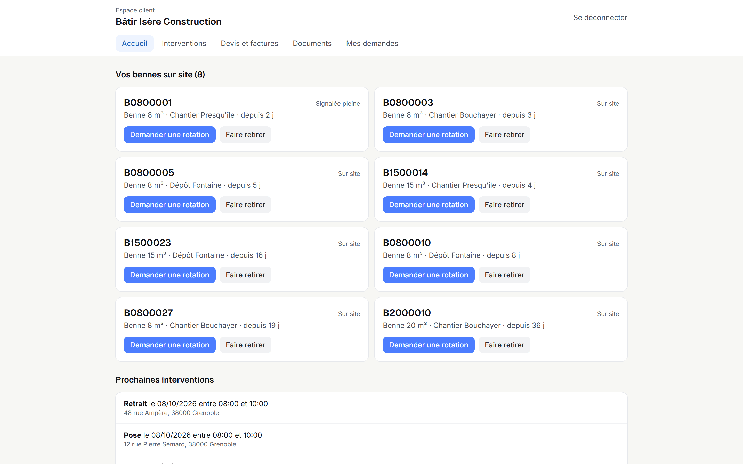Click Faire retirer for B1500014

pos(504,205)
